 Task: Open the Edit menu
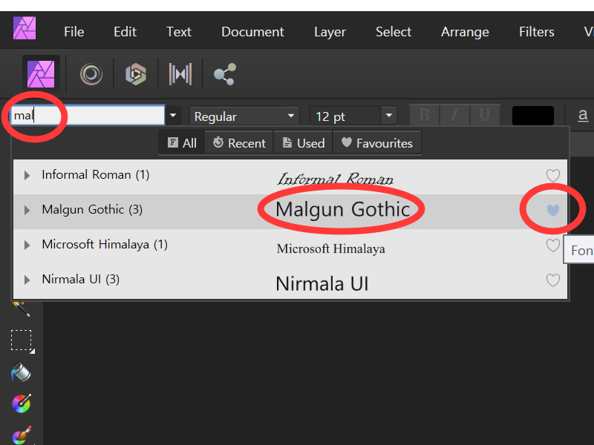coord(125,32)
